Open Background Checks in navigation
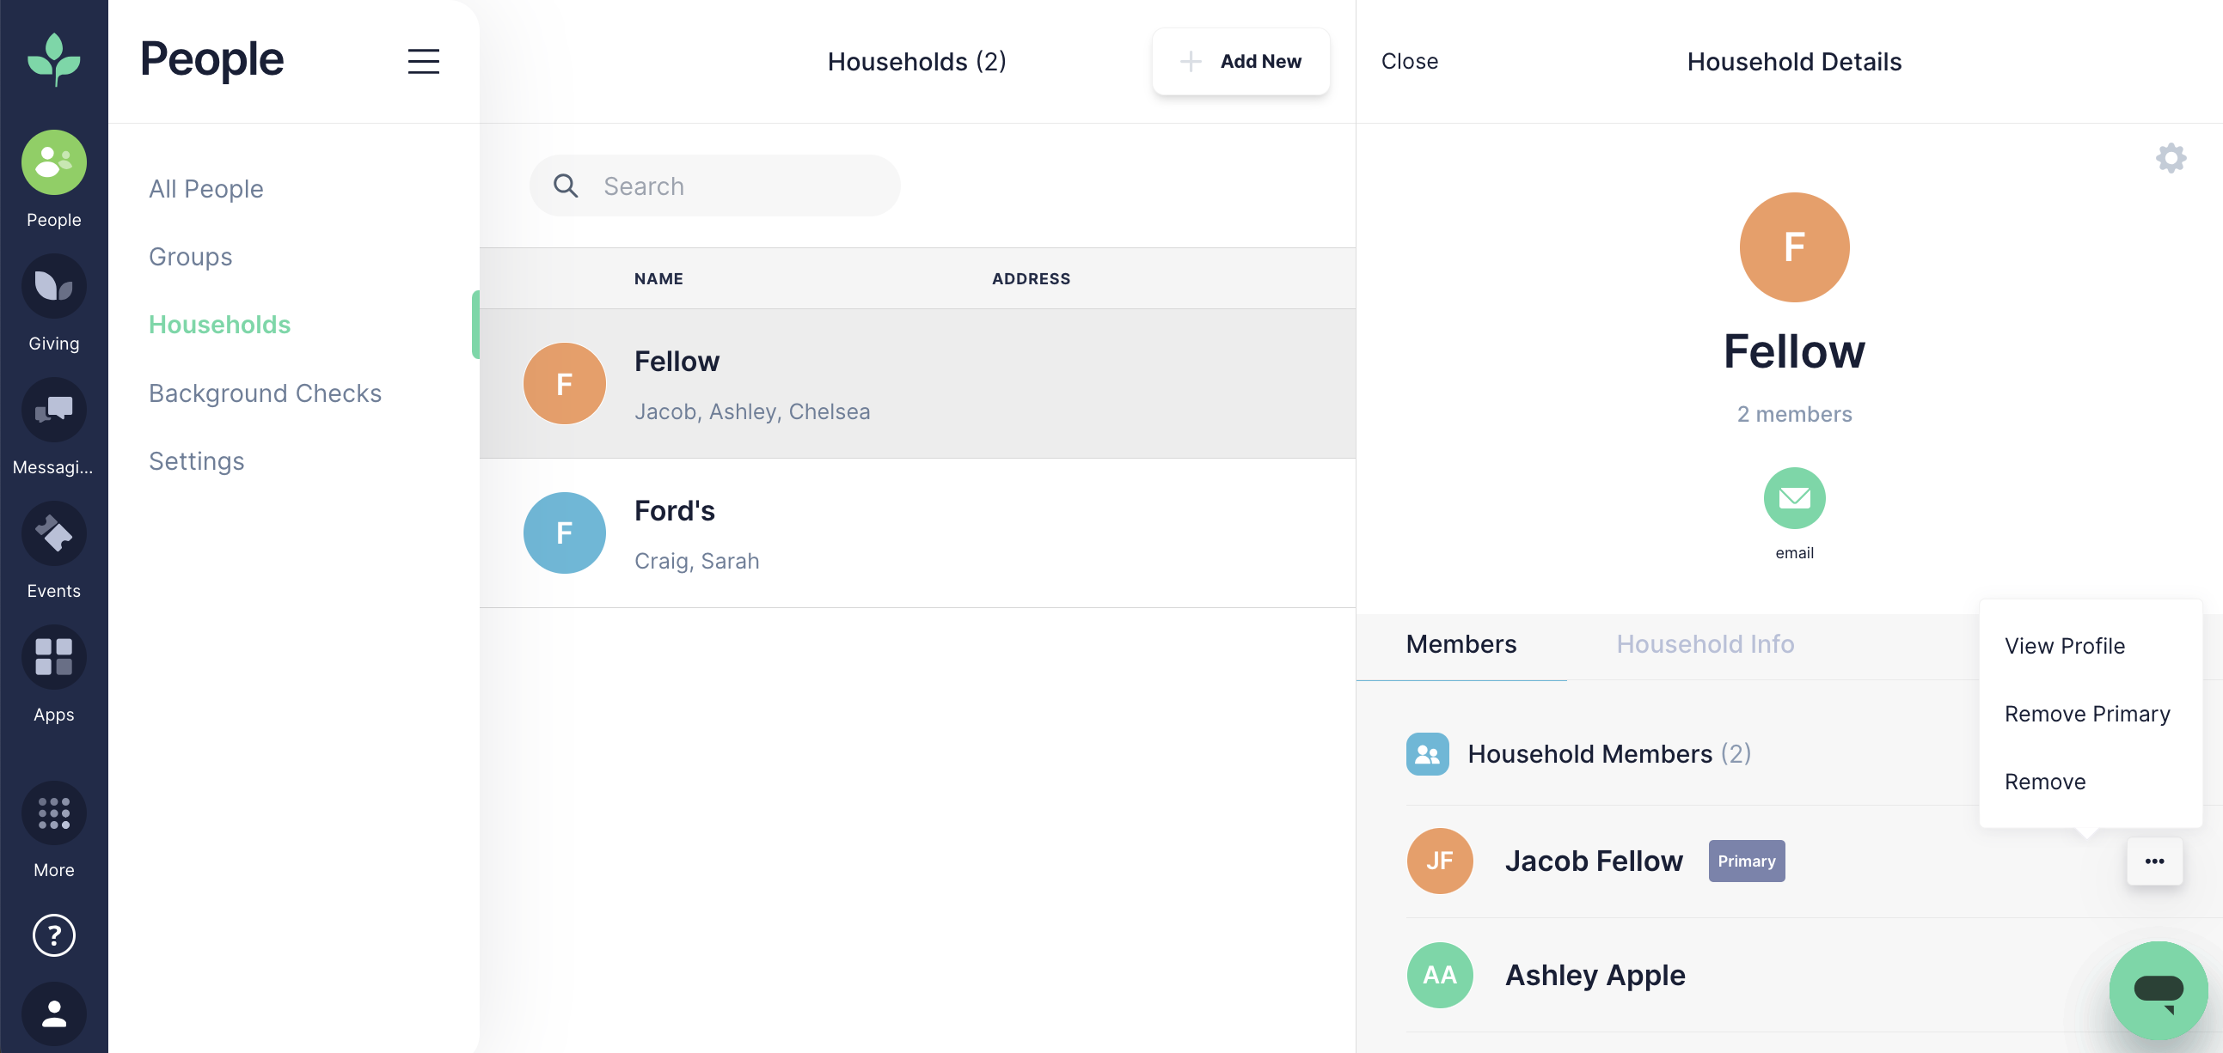 [x=265, y=393]
